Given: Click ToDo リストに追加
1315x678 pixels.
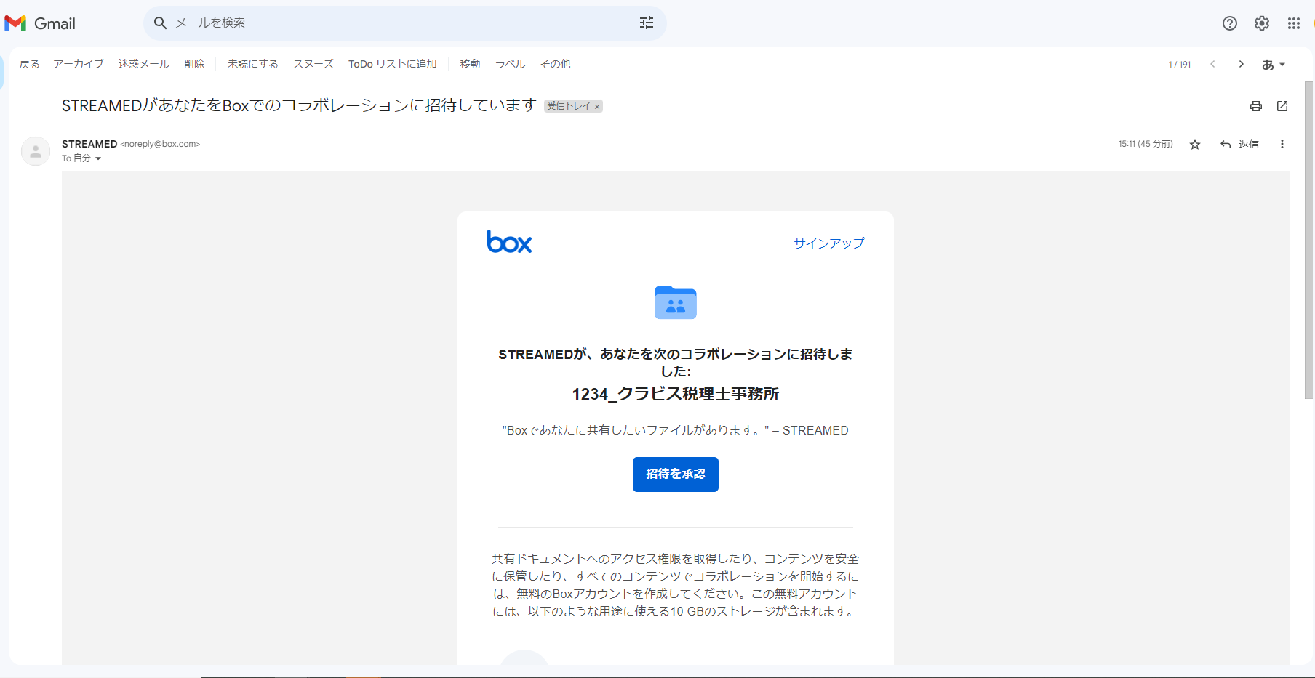Looking at the screenshot, I should click(x=393, y=64).
